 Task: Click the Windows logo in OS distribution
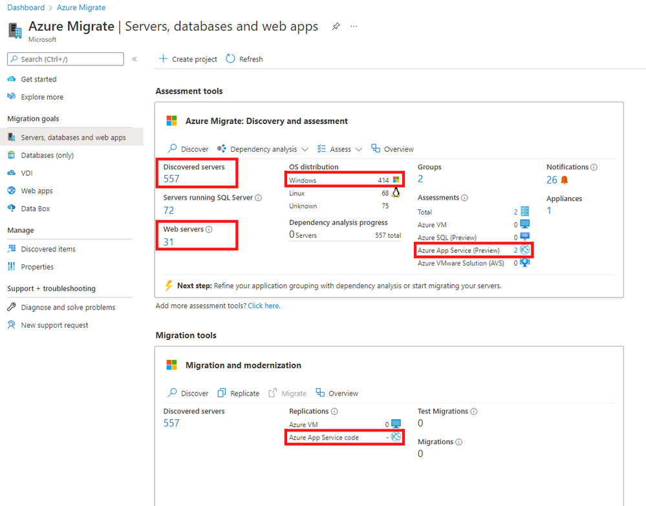[396, 180]
